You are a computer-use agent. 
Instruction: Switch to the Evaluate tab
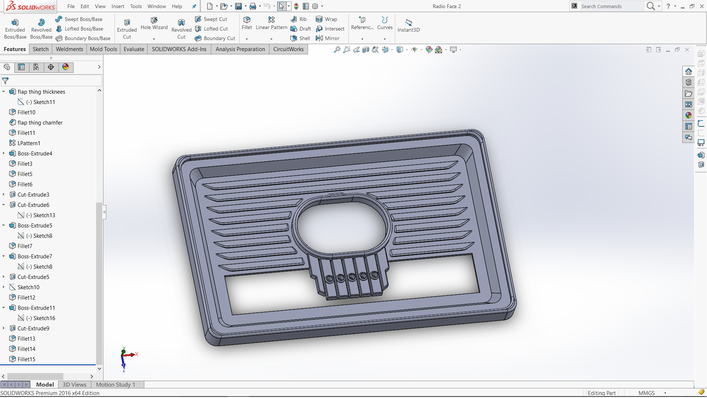click(x=134, y=49)
